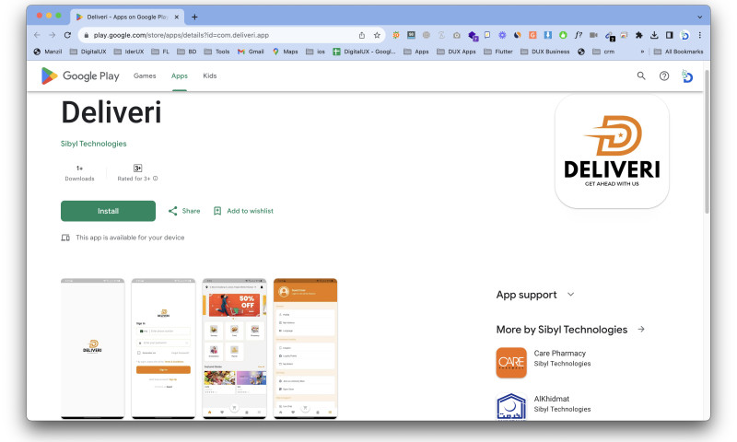Viewport: 737px width, 442px height.
Task: Switch to the Kids tab
Action: [x=210, y=76]
